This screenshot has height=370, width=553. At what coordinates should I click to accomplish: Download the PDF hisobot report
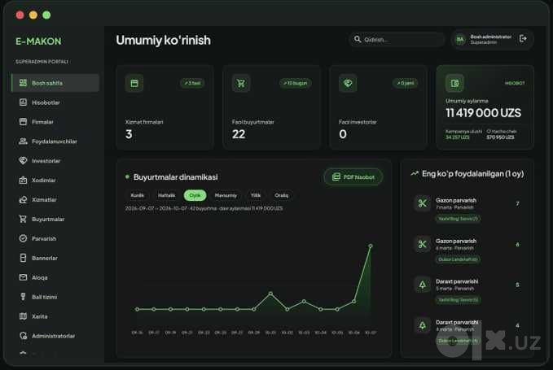click(x=353, y=177)
